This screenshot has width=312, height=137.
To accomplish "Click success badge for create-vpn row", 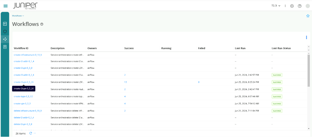I will click(277, 103).
